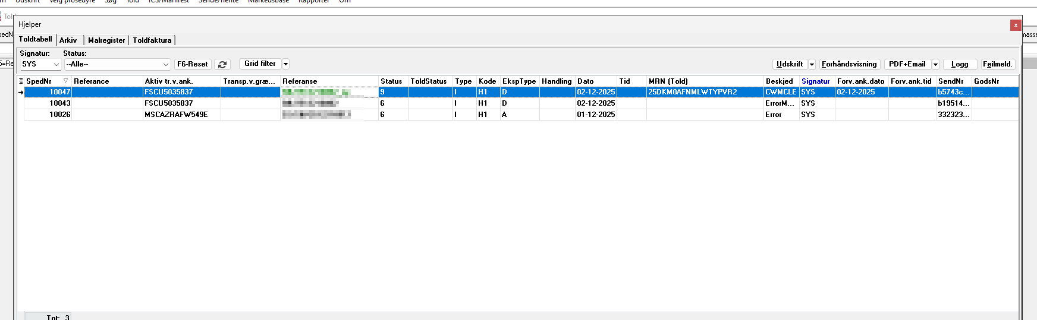Click the grid options icon left of SpedNr
Screen dimensions: 1037x320
pyautogui.click(x=21, y=81)
